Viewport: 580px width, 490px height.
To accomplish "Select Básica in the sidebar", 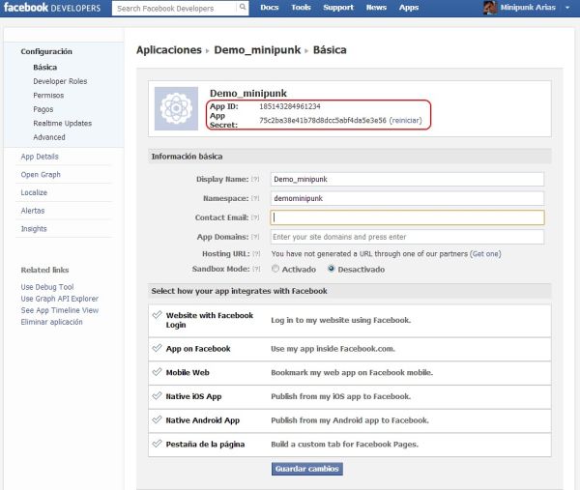I will click(45, 67).
